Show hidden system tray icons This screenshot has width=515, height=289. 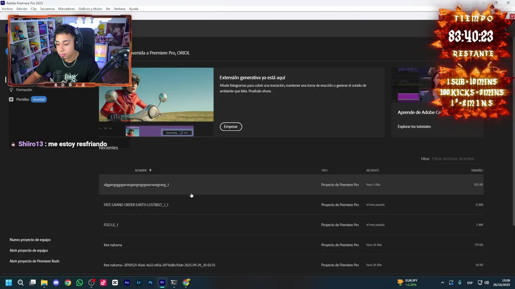click(442, 283)
